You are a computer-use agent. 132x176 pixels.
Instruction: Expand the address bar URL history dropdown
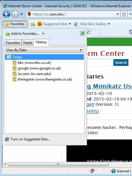coord(117,14)
